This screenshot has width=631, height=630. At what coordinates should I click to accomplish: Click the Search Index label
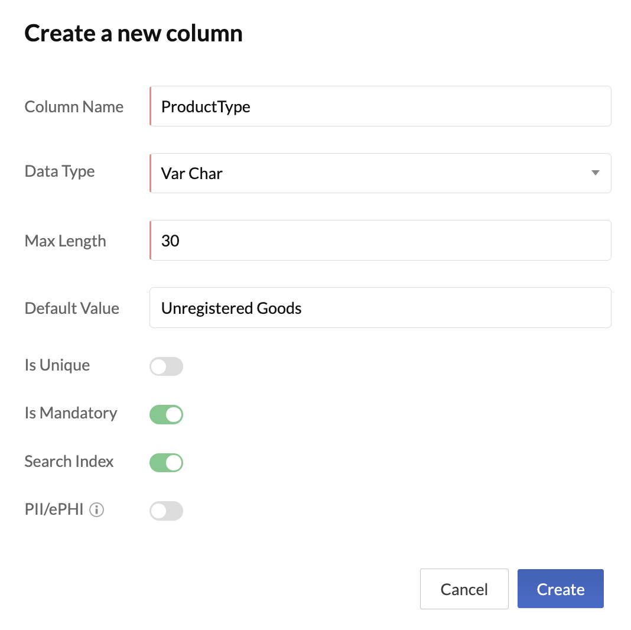click(69, 462)
